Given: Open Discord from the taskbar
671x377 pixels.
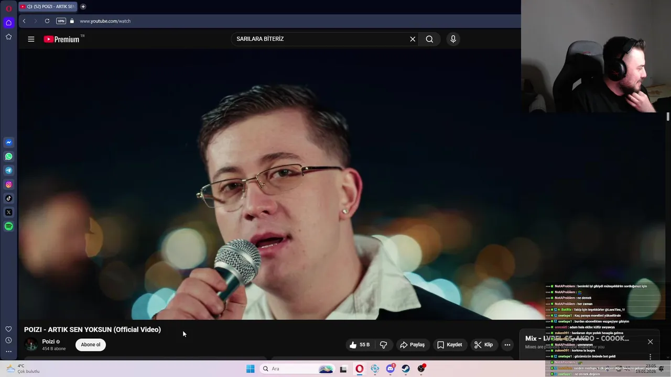Looking at the screenshot, I should tap(390, 369).
